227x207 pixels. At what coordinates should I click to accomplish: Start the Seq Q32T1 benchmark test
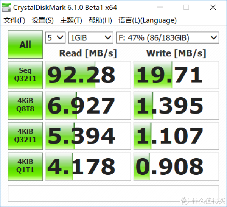tap(25, 75)
